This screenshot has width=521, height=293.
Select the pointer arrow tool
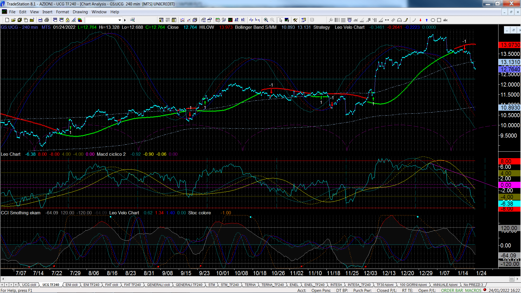[x=281, y=20]
